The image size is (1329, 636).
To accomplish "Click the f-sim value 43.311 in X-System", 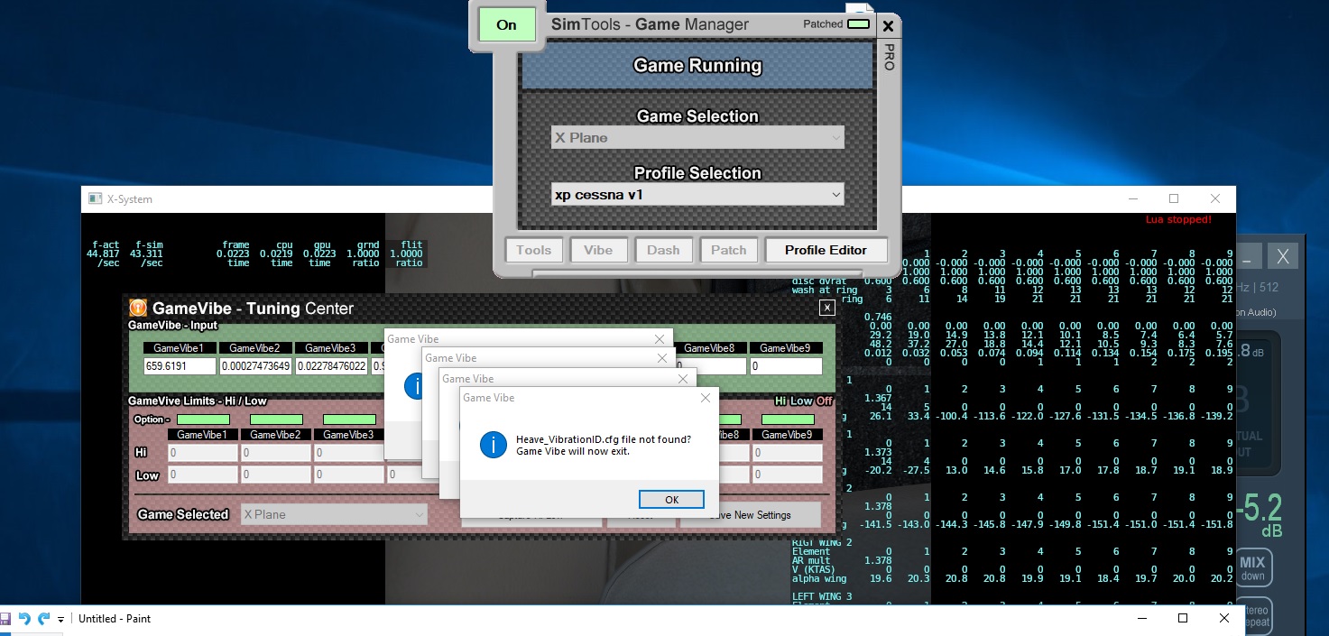I will point(146,253).
